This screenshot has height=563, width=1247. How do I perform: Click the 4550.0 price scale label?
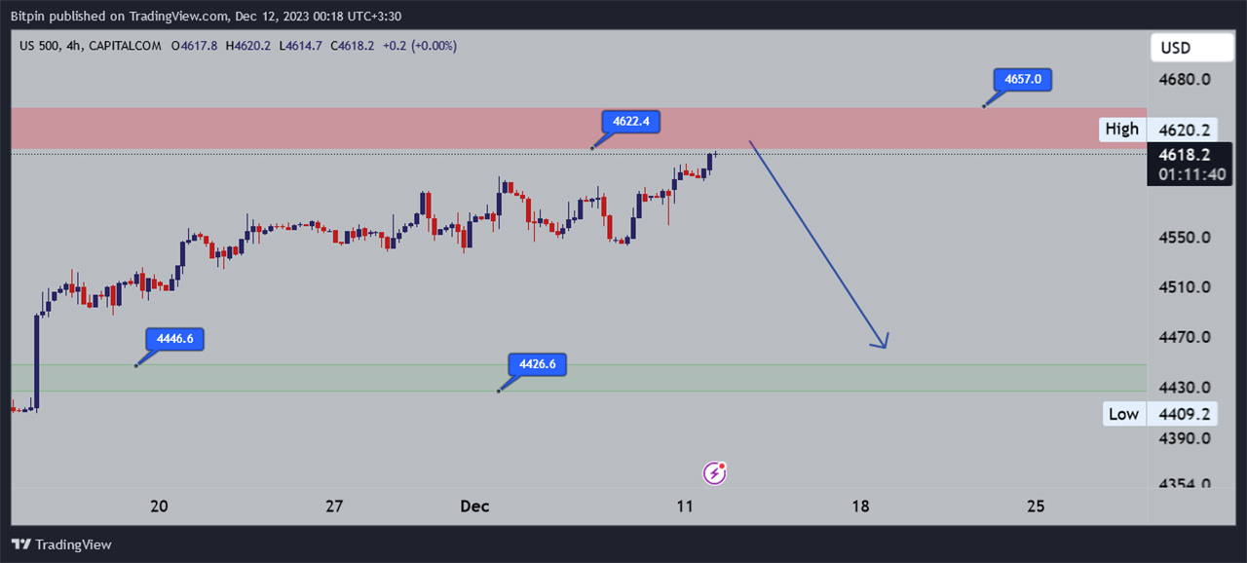[x=1185, y=238]
